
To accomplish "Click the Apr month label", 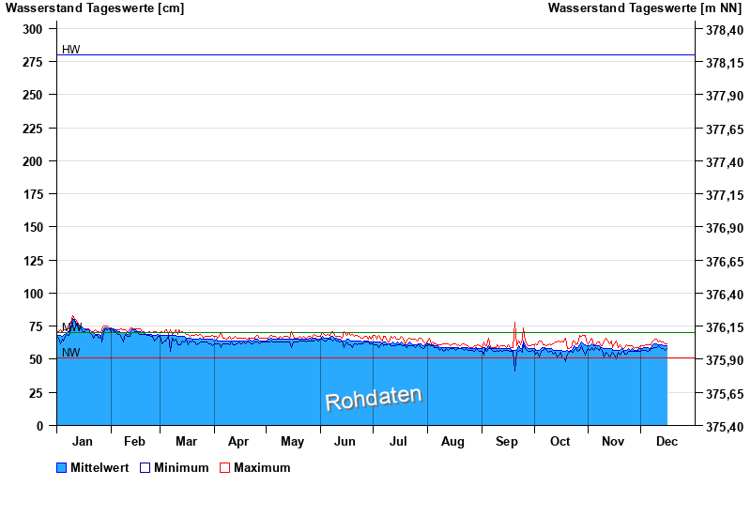I will point(238,441).
